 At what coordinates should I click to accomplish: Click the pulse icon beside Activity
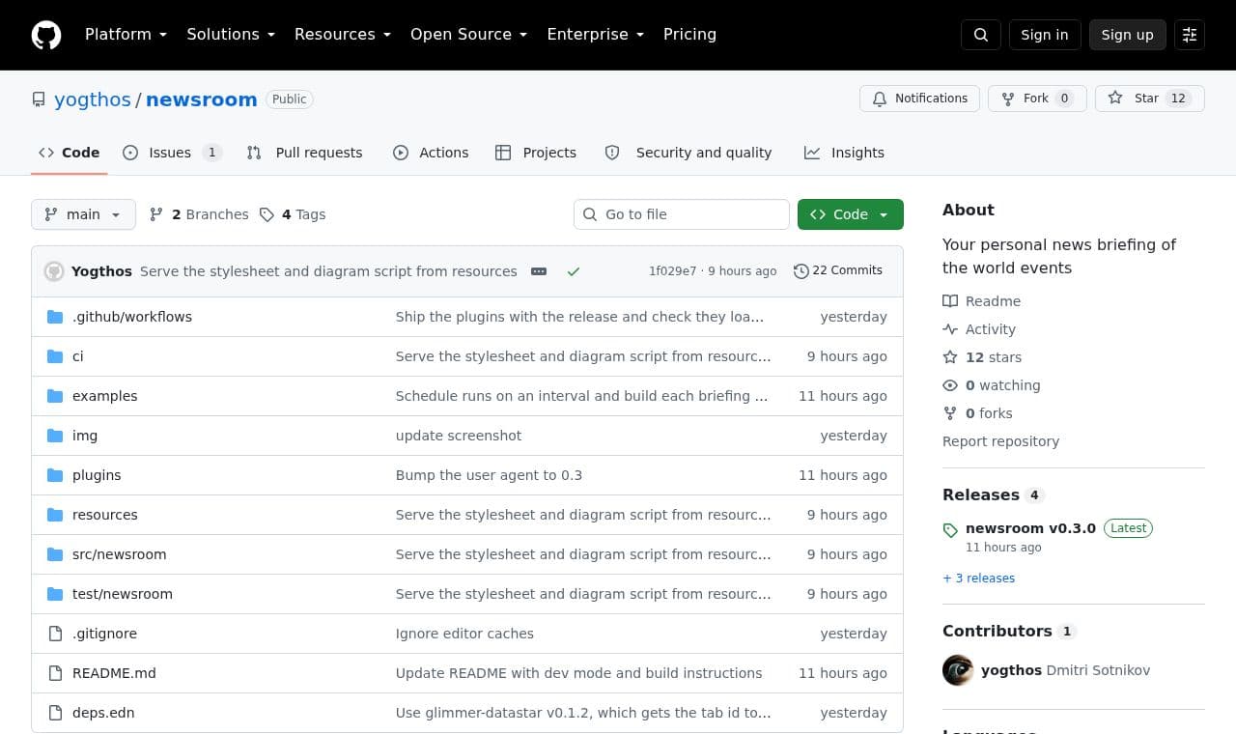950,329
